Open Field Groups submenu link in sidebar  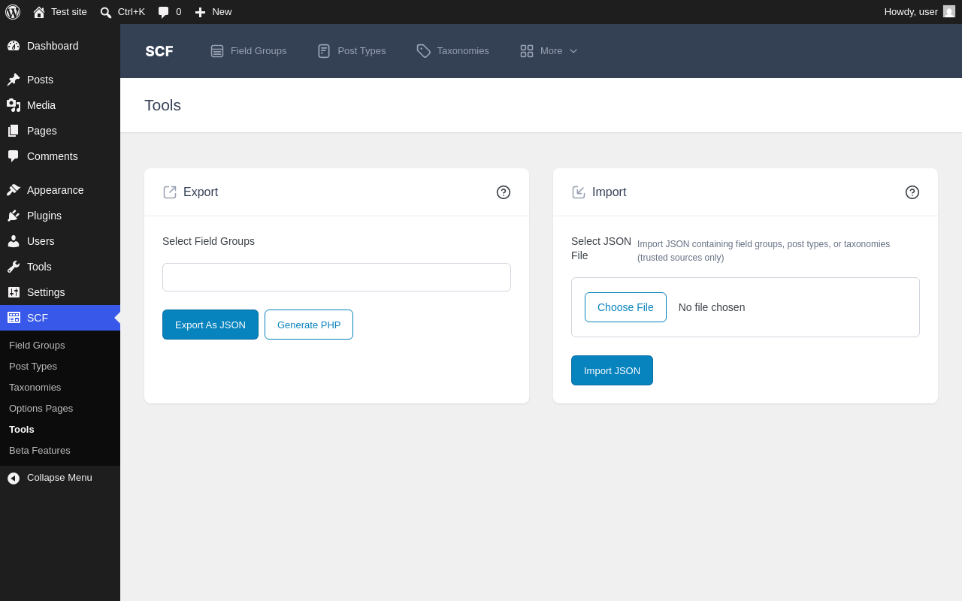coord(37,346)
